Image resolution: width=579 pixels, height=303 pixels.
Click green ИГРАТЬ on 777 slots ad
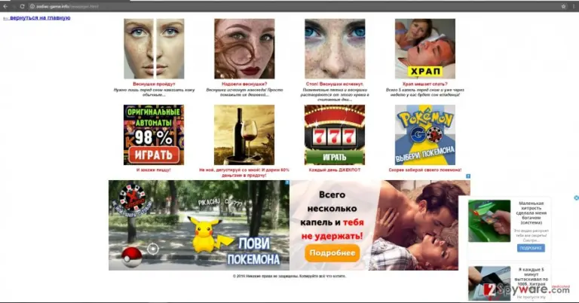(x=335, y=158)
